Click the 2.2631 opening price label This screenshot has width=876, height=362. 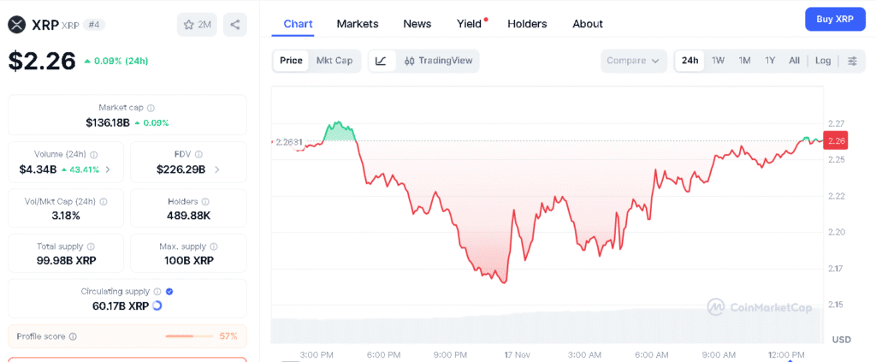(289, 142)
